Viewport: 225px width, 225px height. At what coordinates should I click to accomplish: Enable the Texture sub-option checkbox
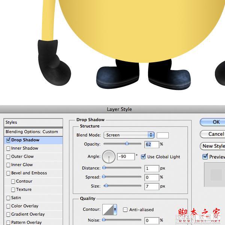[13, 189]
